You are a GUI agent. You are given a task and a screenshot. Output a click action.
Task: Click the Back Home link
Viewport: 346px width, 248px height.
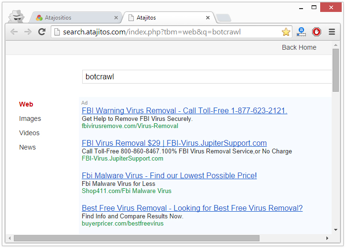[299, 47]
